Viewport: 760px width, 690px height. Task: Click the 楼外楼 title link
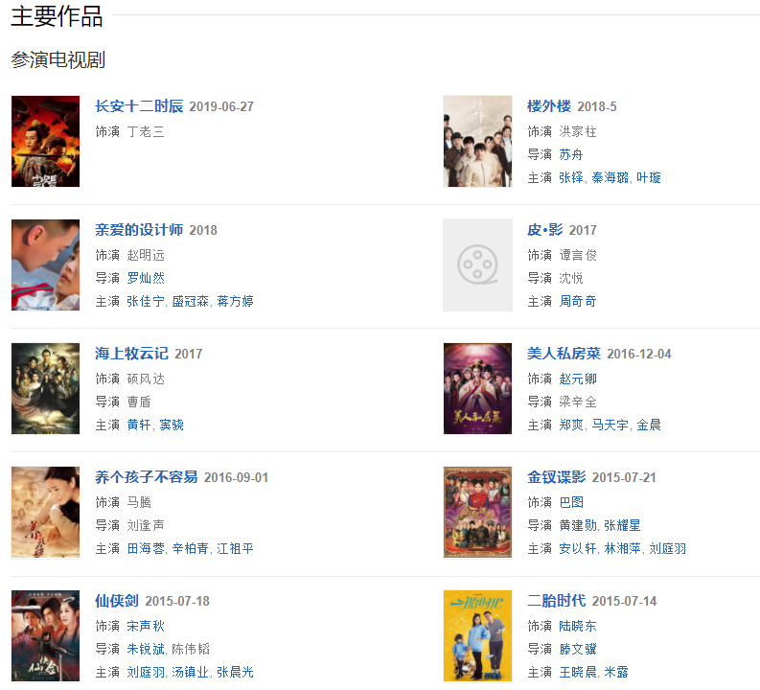point(549,106)
